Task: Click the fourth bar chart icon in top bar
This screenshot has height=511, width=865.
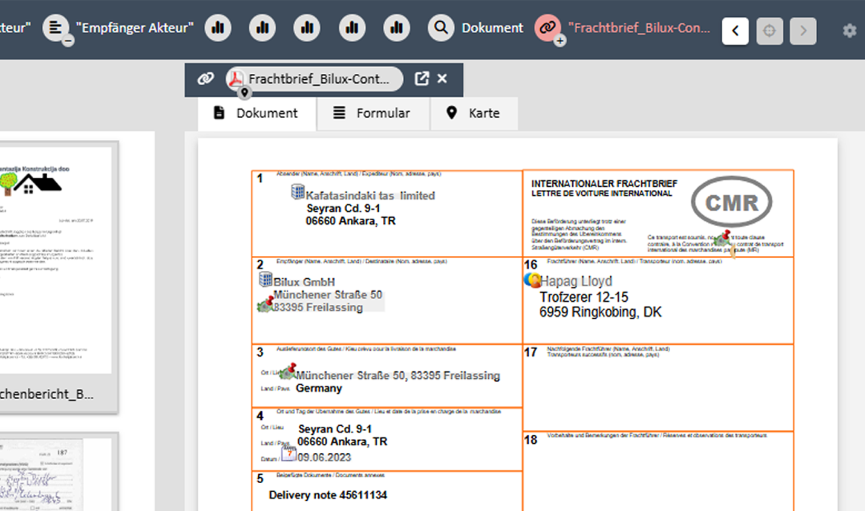Action: (x=352, y=28)
